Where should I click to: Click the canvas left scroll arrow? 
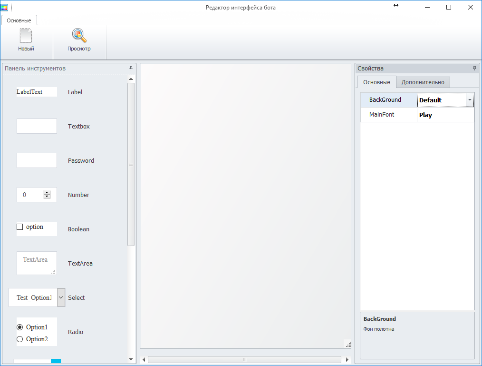tap(144, 359)
